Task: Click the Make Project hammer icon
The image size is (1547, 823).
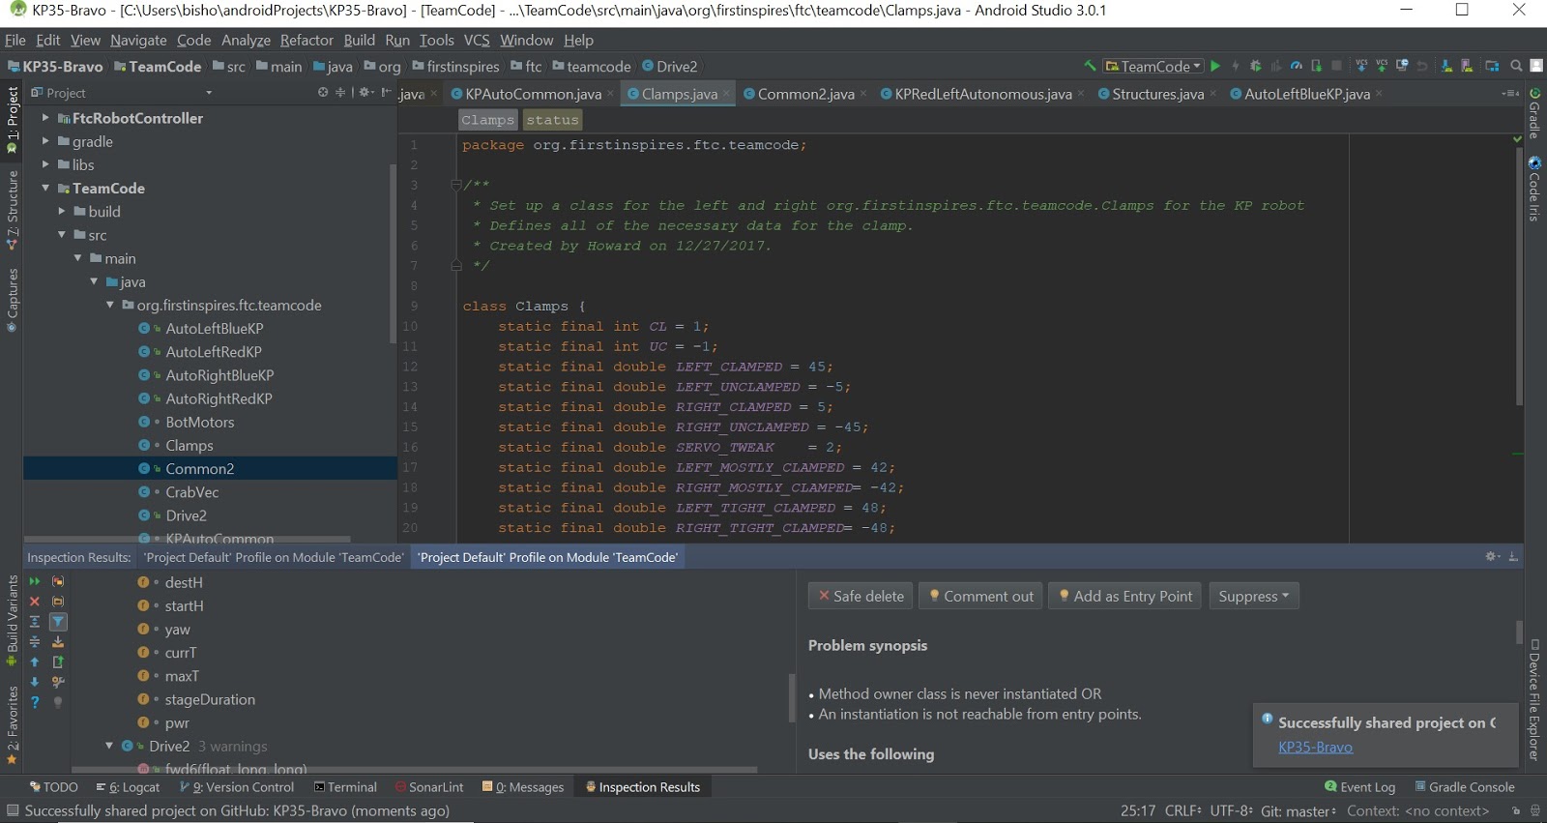Action: [x=1090, y=66]
